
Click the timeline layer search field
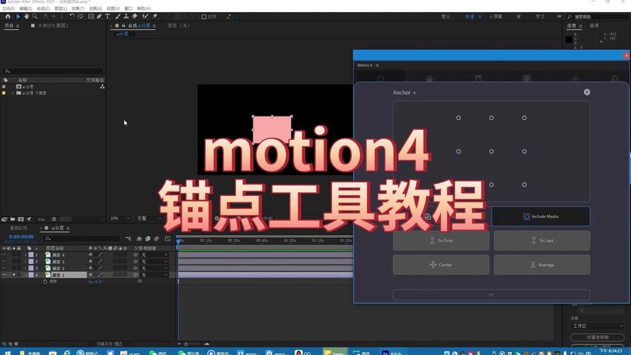(82, 239)
